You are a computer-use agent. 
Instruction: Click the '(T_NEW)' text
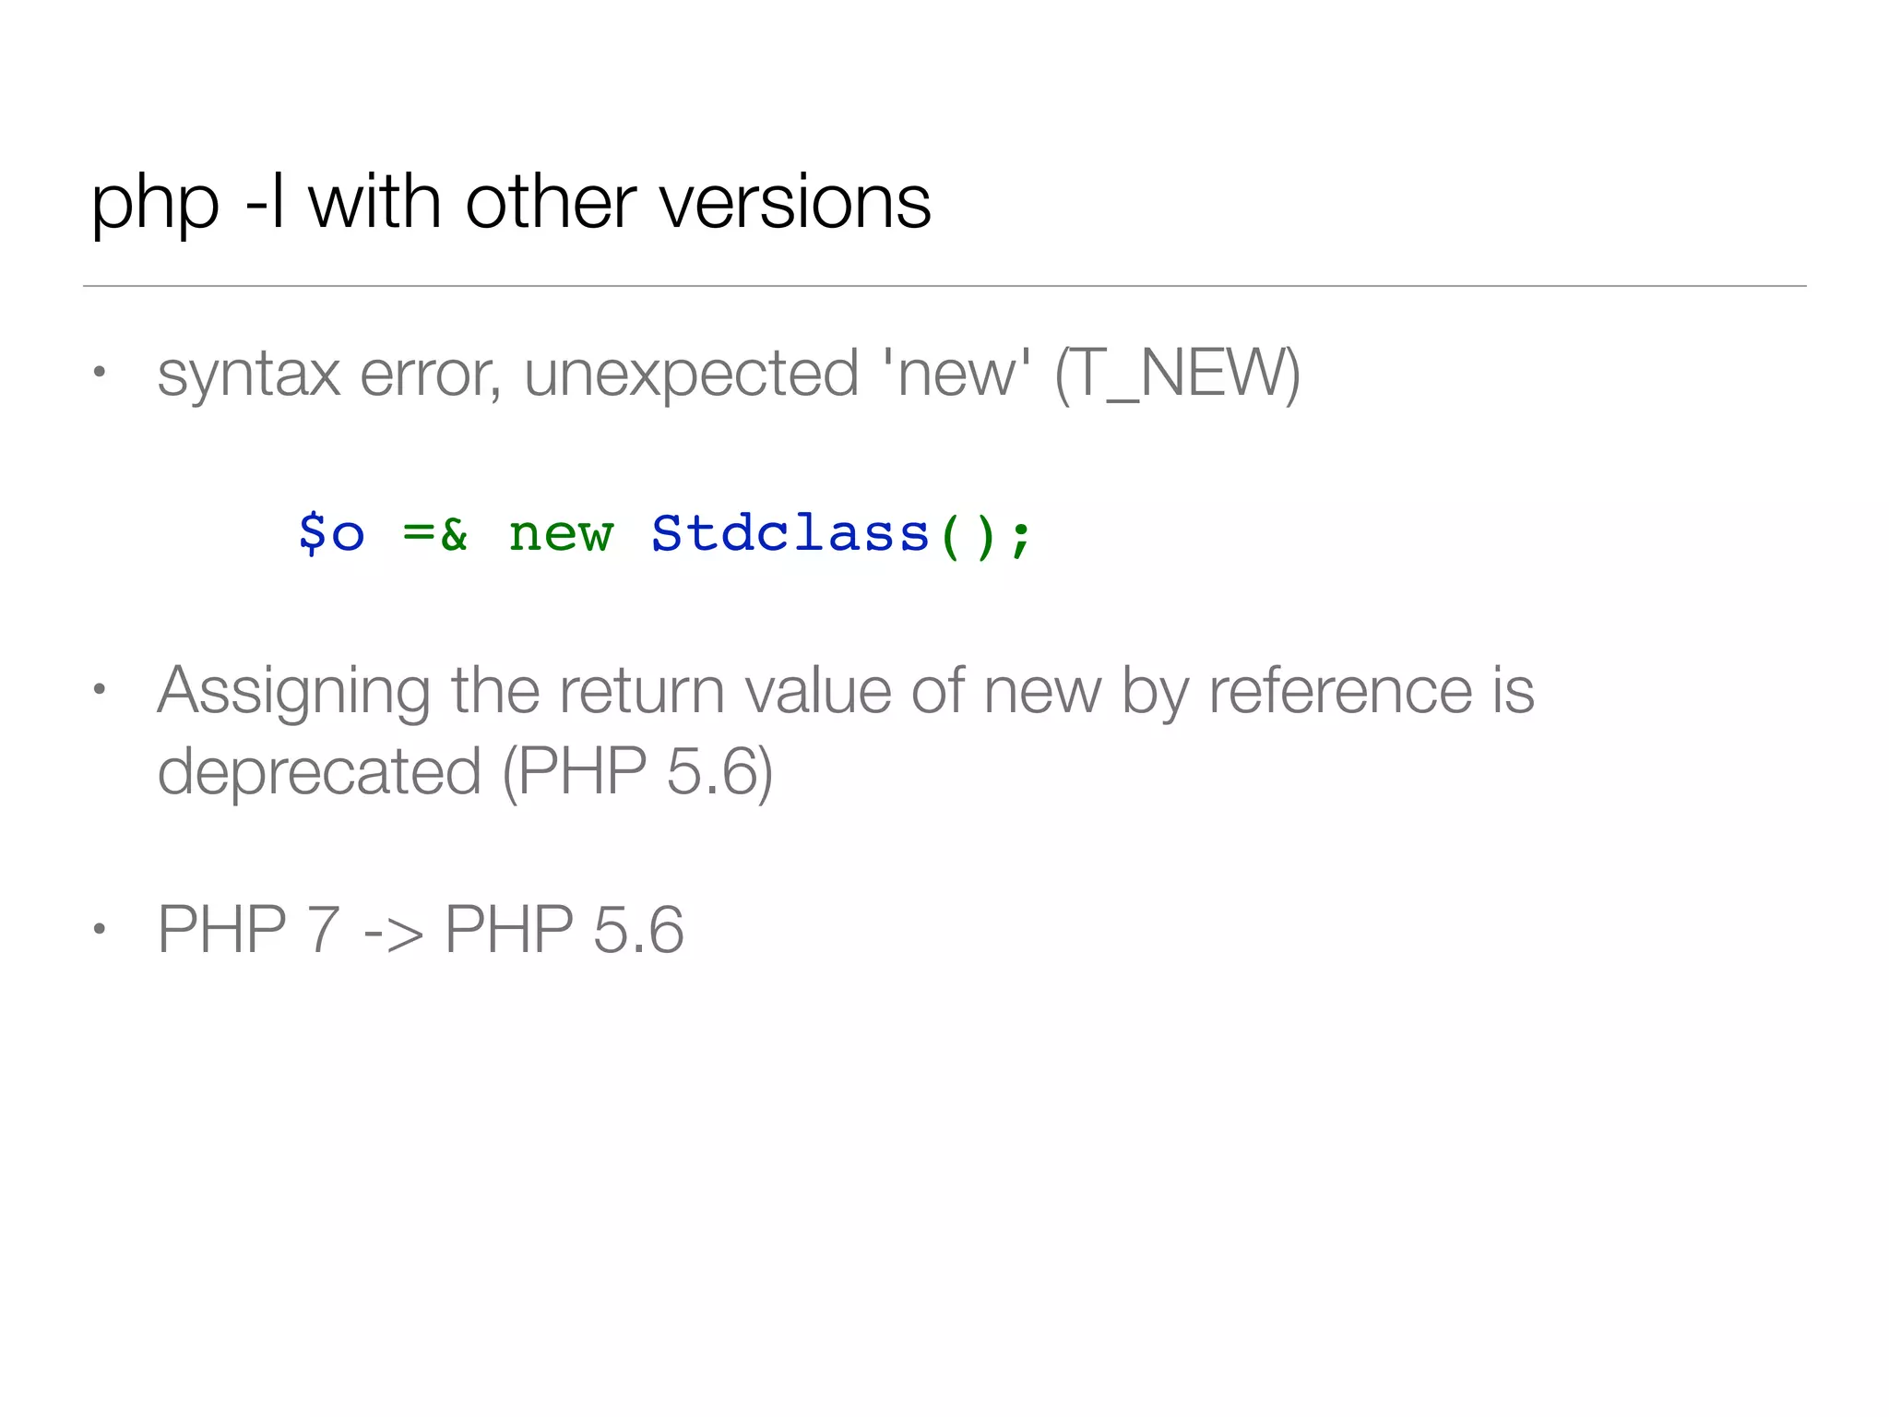point(1177,374)
